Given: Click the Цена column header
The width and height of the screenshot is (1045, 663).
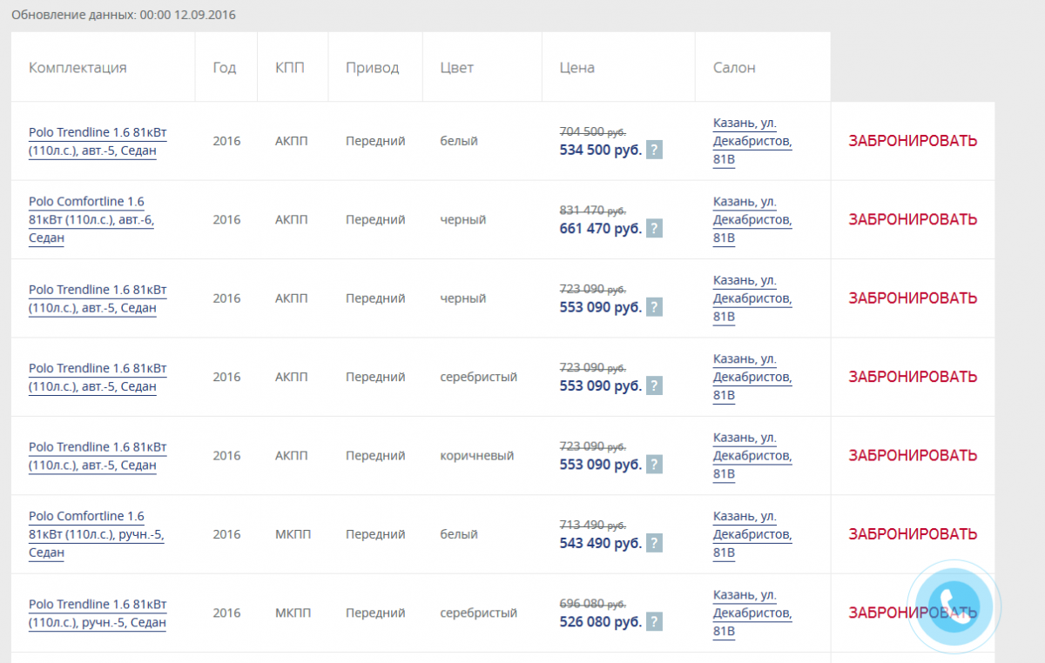Looking at the screenshot, I should click(576, 68).
